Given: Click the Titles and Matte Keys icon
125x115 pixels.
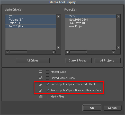Looking at the screenshot, I should click(40, 90).
